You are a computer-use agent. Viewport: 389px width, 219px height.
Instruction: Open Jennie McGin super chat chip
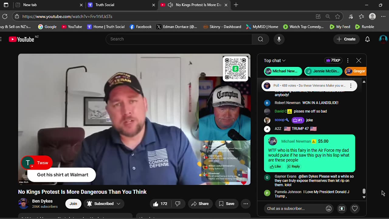(x=323, y=71)
